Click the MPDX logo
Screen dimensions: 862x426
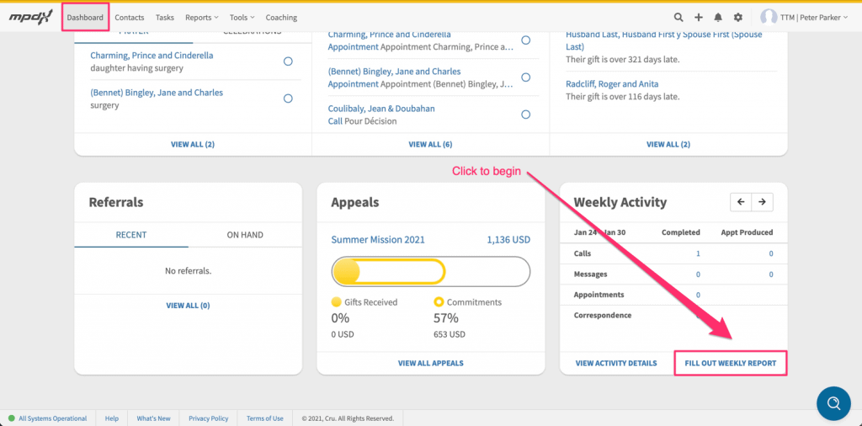tap(30, 18)
